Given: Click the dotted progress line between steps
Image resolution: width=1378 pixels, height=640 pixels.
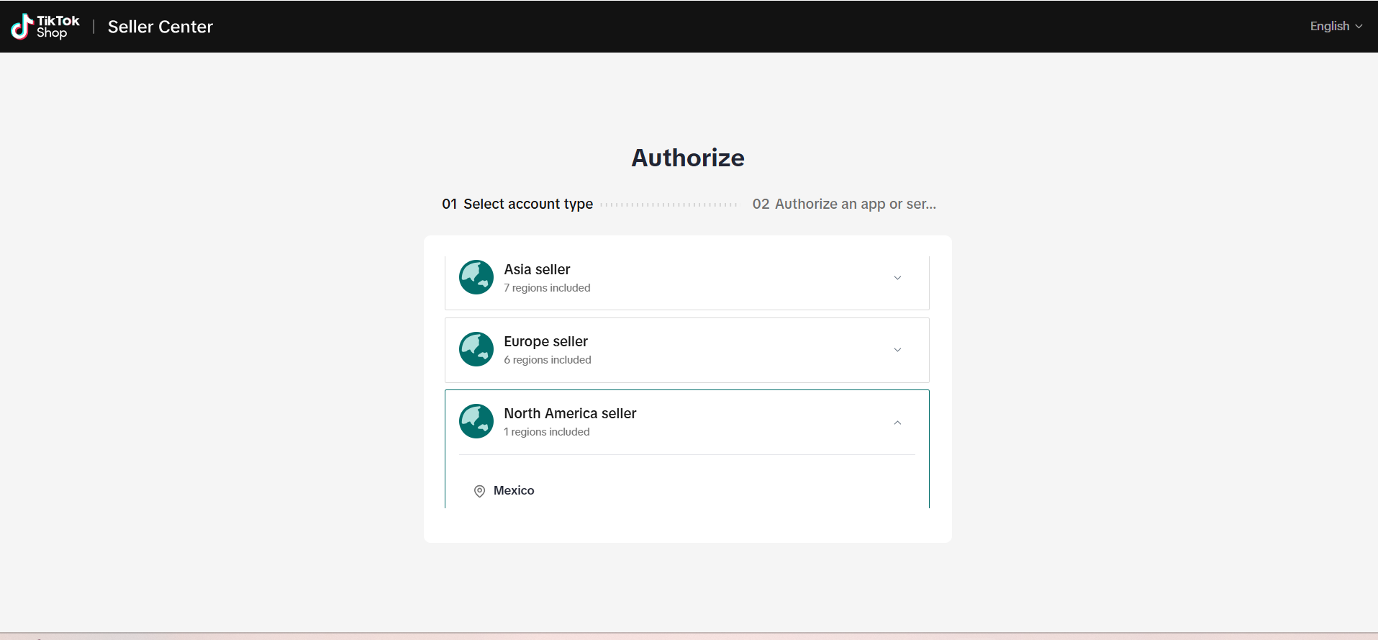Looking at the screenshot, I should pos(668,204).
